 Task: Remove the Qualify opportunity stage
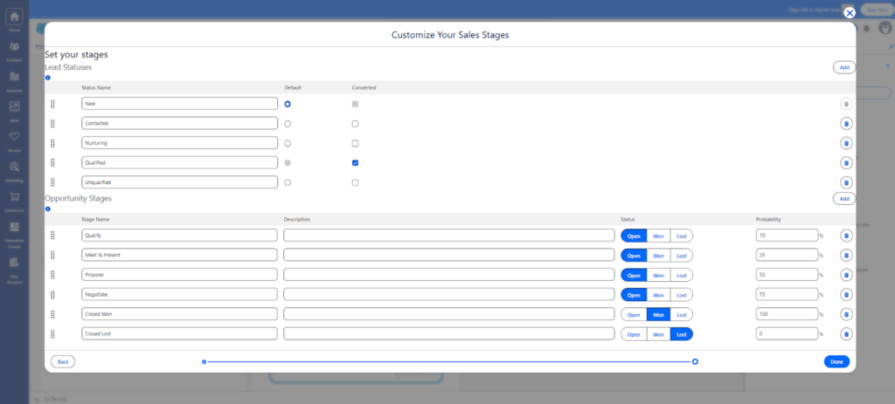[845, 236]
